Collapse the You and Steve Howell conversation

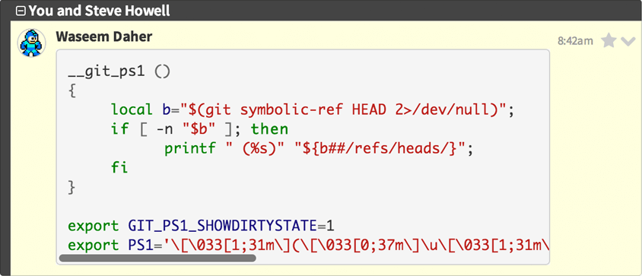pos(20,11)
